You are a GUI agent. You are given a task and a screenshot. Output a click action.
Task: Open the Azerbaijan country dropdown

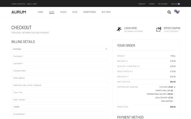pos(60,49)
